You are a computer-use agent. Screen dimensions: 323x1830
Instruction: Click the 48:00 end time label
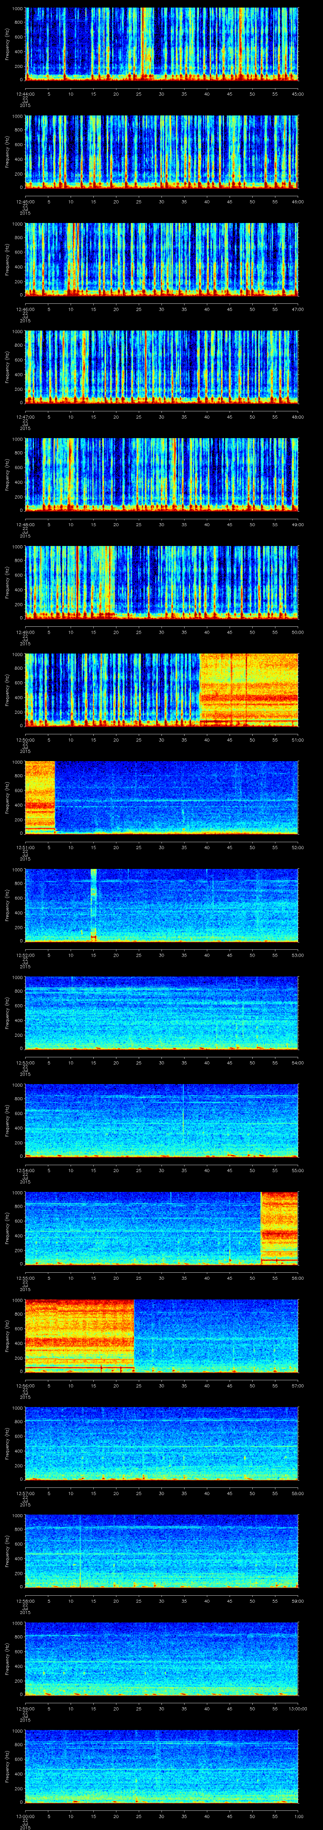pos(298,418)
